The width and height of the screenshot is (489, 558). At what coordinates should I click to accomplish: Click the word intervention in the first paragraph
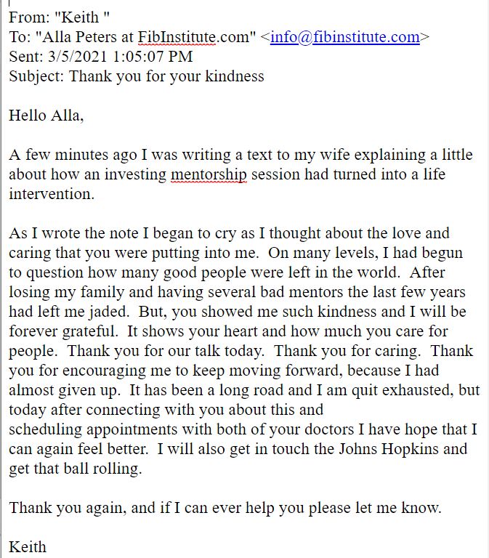(x=52, y=194)
